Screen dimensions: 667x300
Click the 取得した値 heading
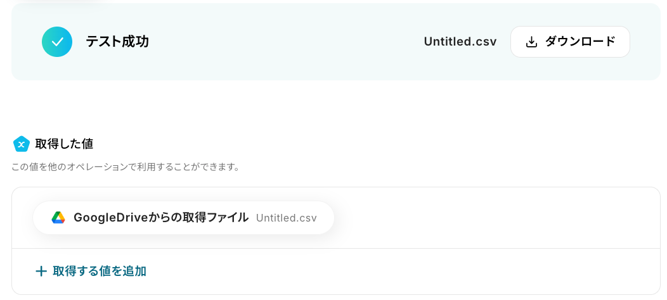coord(64,144)
